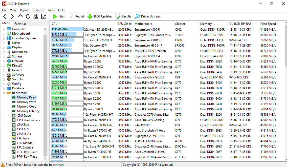Select the Motherboard icon in the tree
The height and width of the screenshot is (167, 287).
tap(9, 33)
